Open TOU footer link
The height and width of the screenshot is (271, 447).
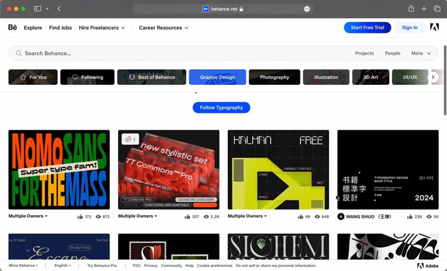click(136, 265)
